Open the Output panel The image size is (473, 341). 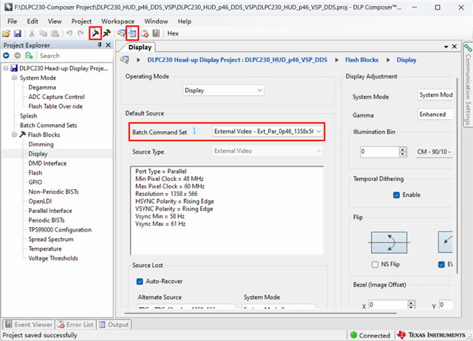[x=114, y=325]
